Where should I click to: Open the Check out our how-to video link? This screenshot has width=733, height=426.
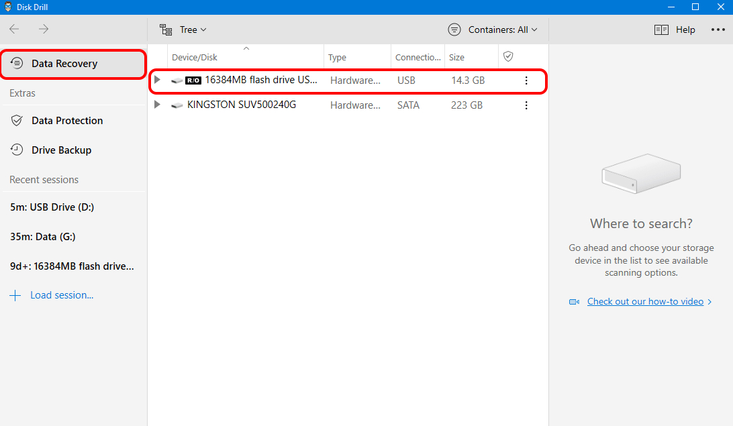(645, 302)
